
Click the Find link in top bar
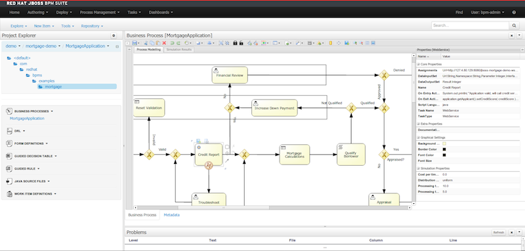459,12
